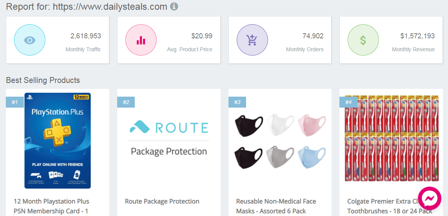Click the info icon beside the report URL
The image size is (448, 216).
click(174, 7)
